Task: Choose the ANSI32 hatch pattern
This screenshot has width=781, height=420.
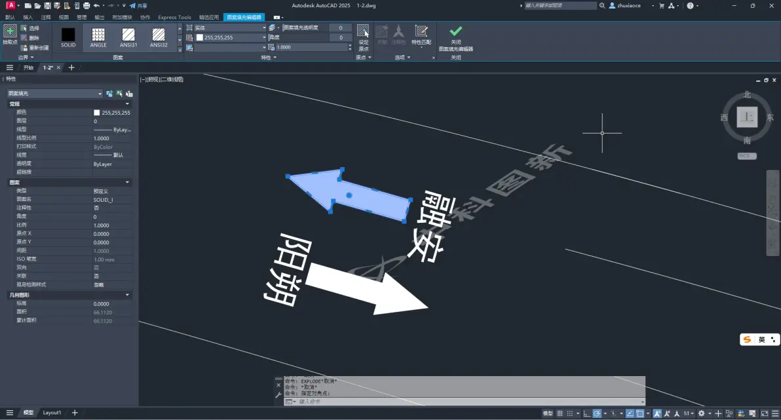Action: point(159,37)
